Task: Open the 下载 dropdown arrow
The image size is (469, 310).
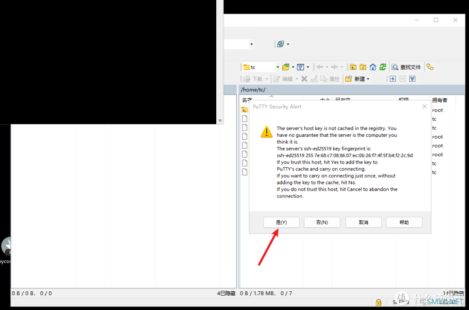Action: pos(267,79)
